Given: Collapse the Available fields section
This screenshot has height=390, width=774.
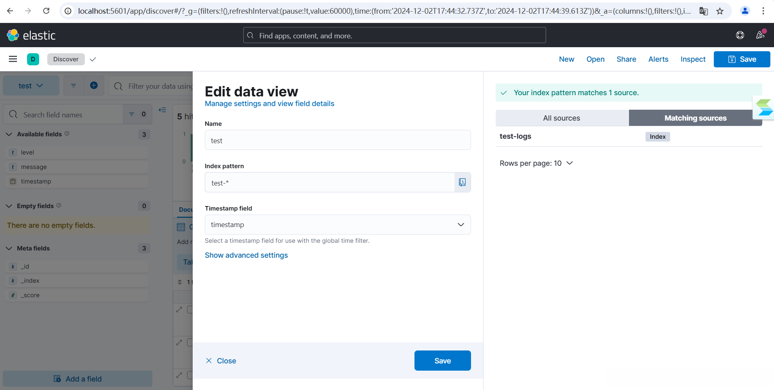Looking at the screenshot, I should pyautogui.click(x=9, y=134).
